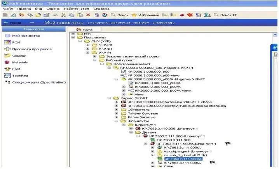Screen dimensions: 279x169
Task: Collapse the Программы folder
Action: pyautogui.click(x=73, y=37)
